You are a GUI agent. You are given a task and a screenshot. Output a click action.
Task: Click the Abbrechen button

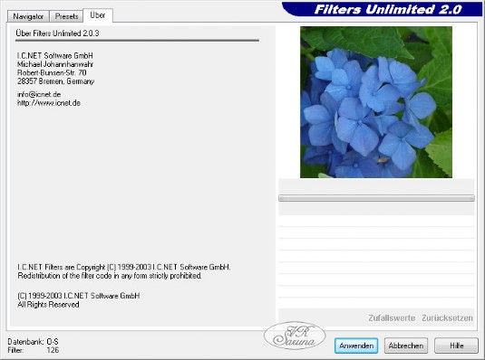point(406,346)
